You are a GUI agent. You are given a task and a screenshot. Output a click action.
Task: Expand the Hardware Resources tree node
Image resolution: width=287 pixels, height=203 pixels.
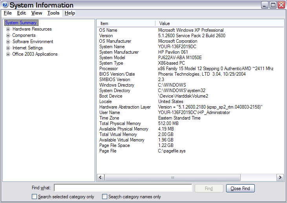click(8, 29)
